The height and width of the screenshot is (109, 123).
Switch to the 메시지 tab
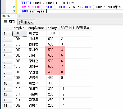(26, 22)
